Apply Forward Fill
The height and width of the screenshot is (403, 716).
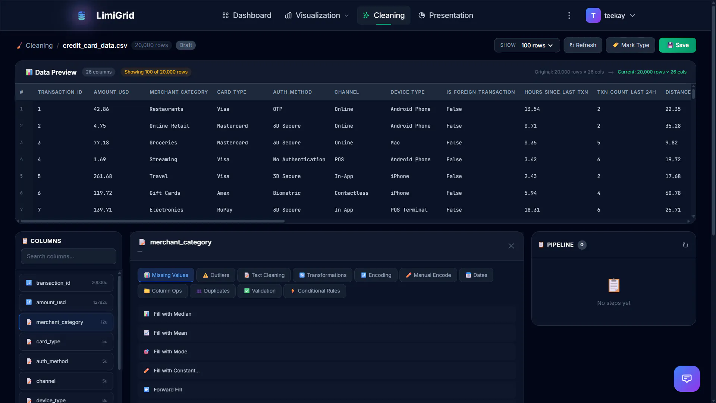coord(327,390)
